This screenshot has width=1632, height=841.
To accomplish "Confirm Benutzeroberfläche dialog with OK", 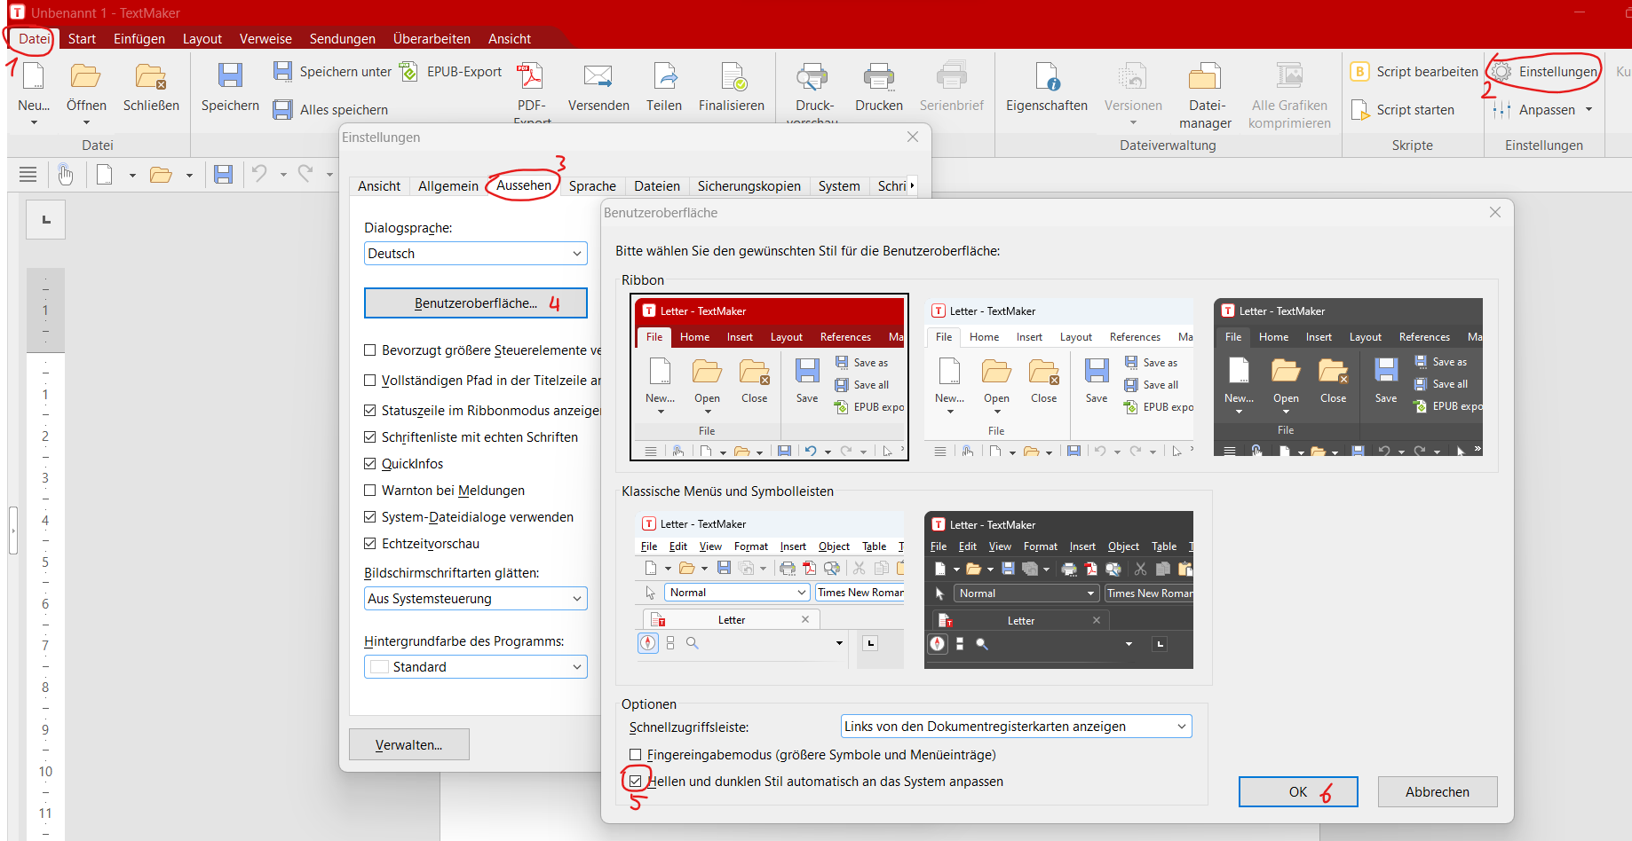I will click(1298, 792).
